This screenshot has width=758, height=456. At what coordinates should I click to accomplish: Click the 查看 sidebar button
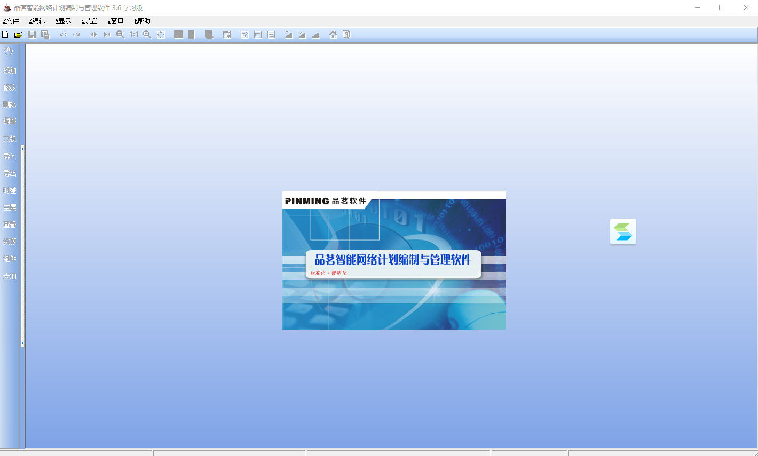click(10, 224)
